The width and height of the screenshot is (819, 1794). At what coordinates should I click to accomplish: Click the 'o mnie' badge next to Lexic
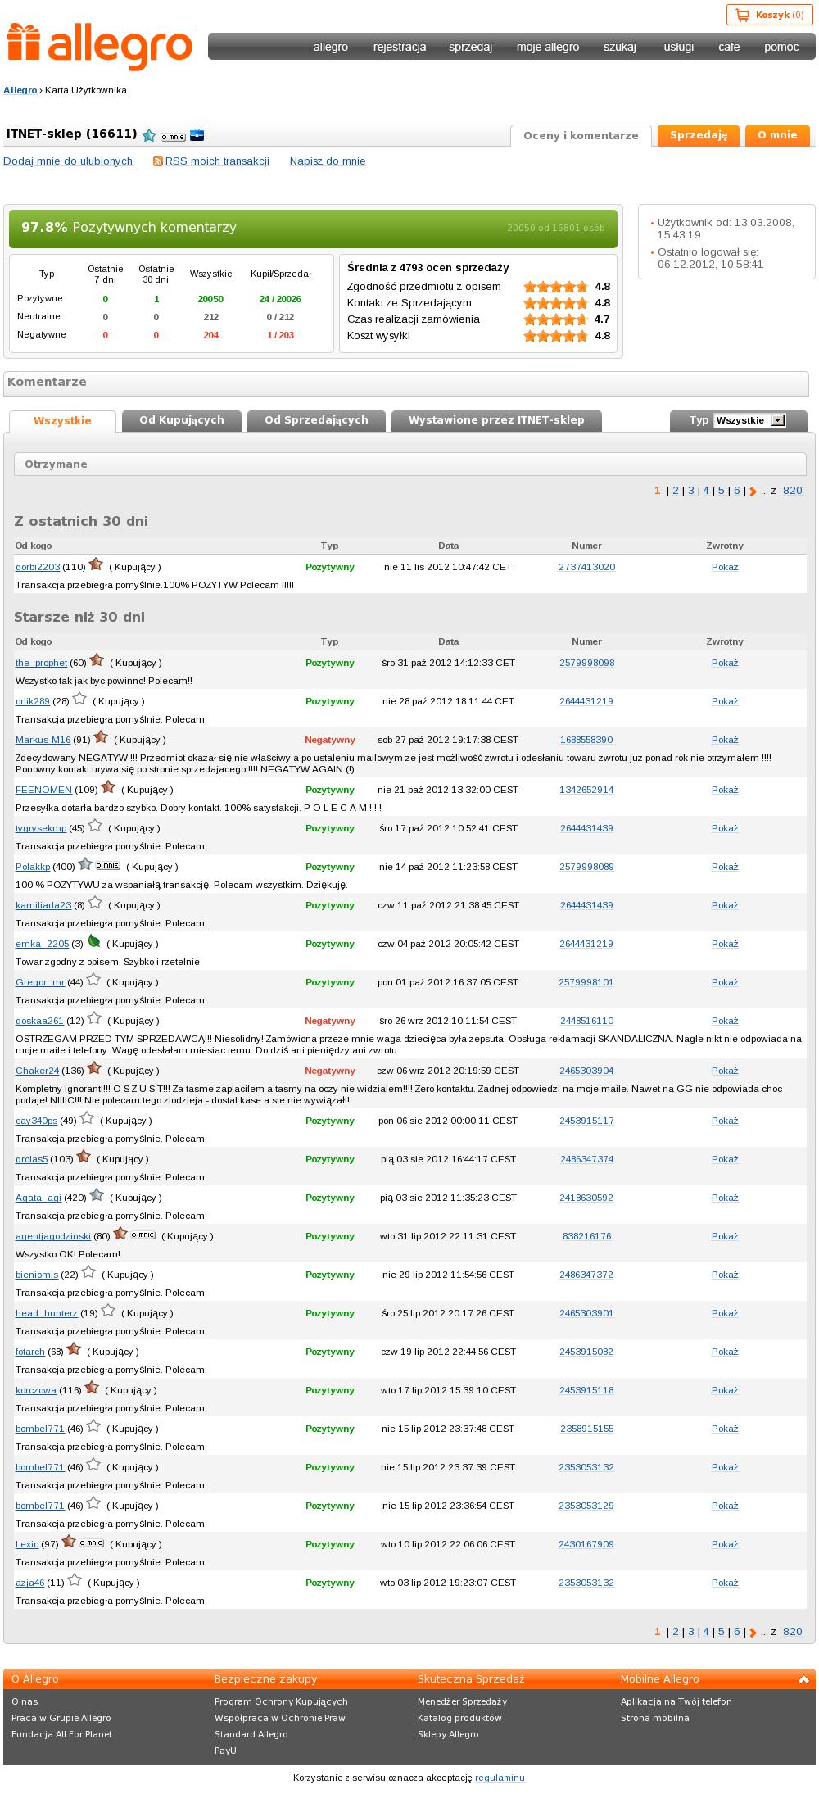(91, 1543)
